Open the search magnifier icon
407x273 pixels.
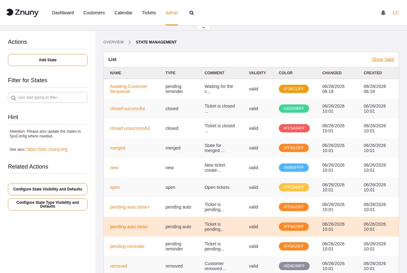coord(191,13)
